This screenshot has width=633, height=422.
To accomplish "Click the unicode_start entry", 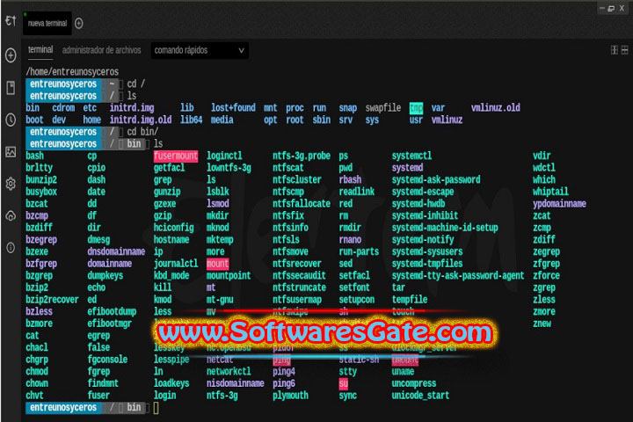I will (x=420, y=396).
